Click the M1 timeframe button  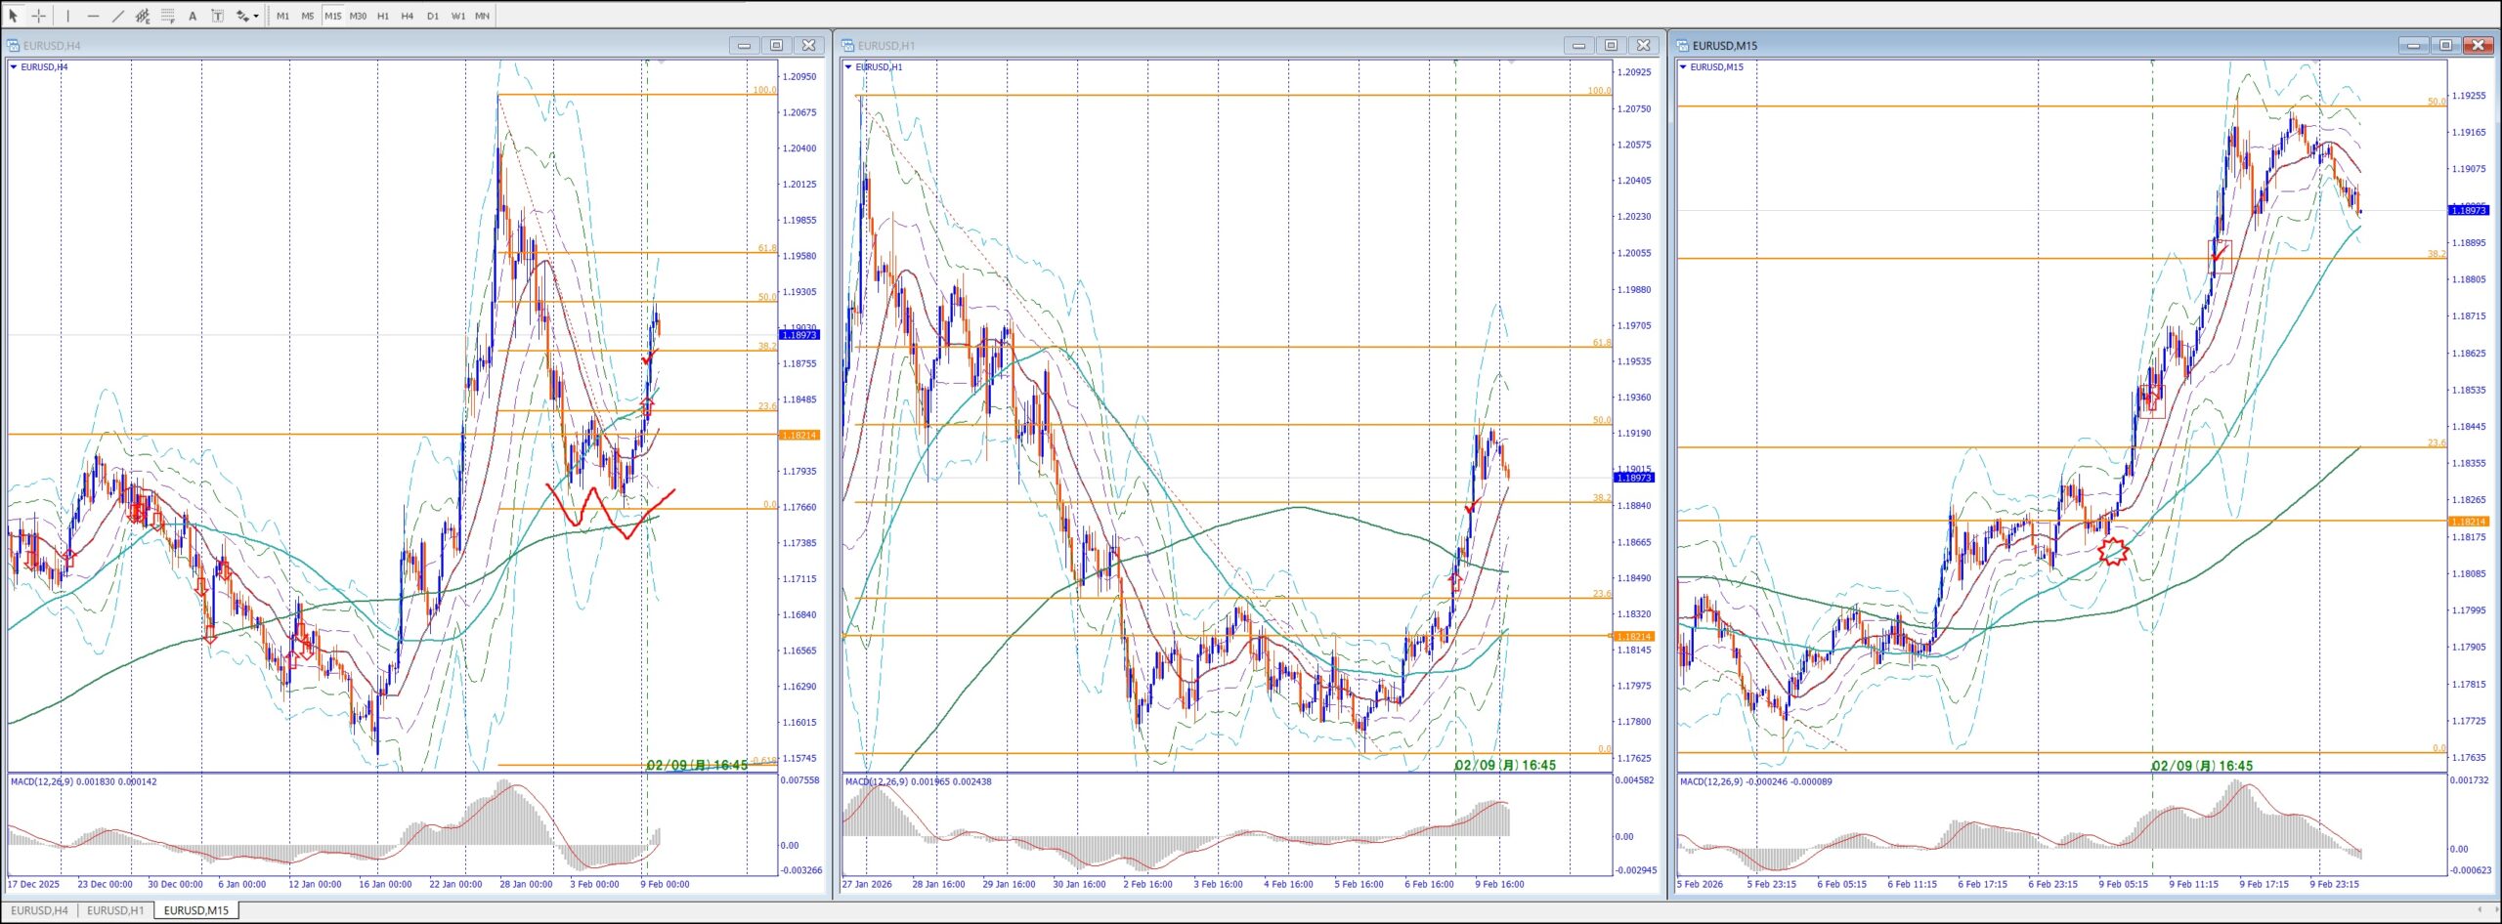coord(282,16)
